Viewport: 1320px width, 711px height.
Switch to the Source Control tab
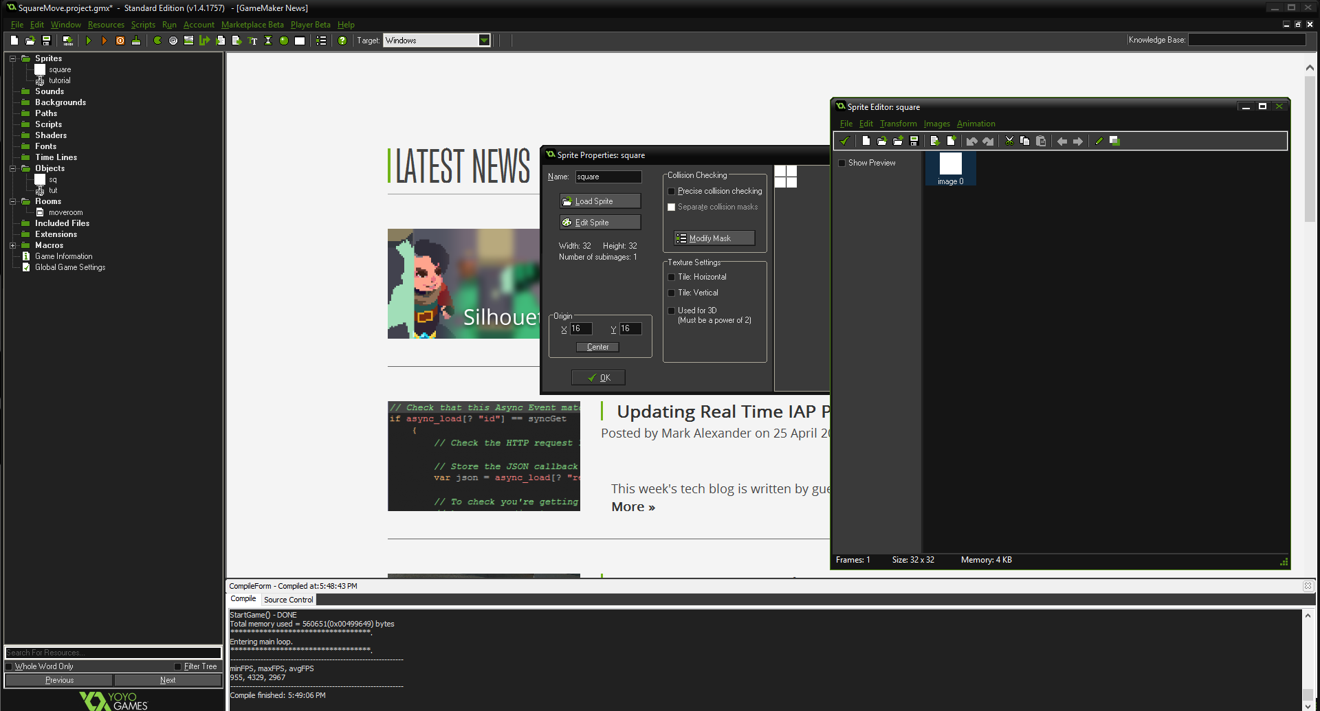coord(288,599)
